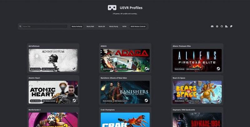Open the ADACA title link

coord(103,46)
